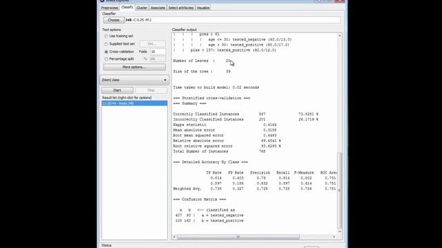
Task: Go to the Cluster tab
Action: [142, 8]
